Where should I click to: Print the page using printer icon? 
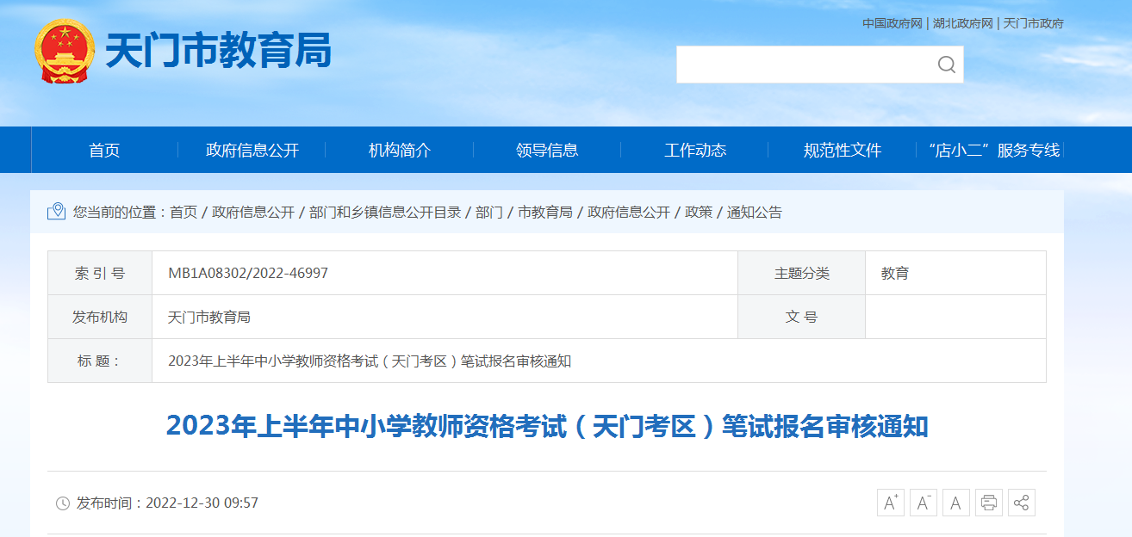point(989,503)
